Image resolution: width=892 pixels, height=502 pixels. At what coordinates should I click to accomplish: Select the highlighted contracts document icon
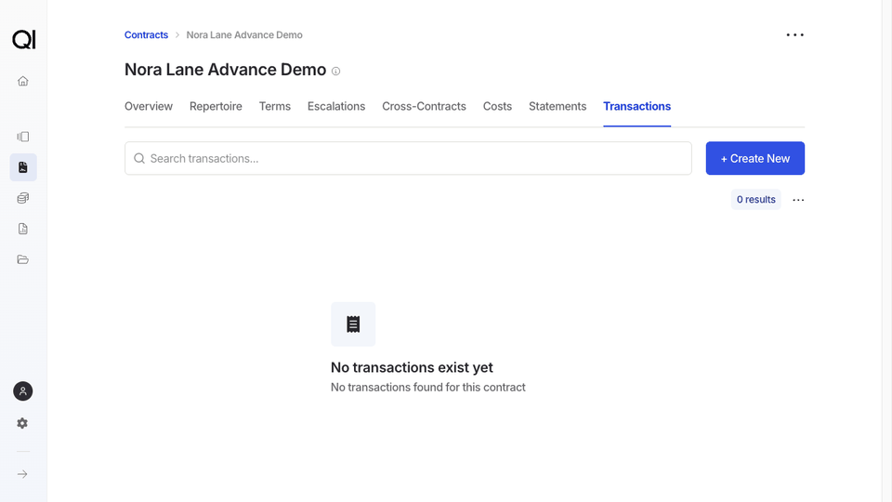pyautogui.click(x=23, y=167)
